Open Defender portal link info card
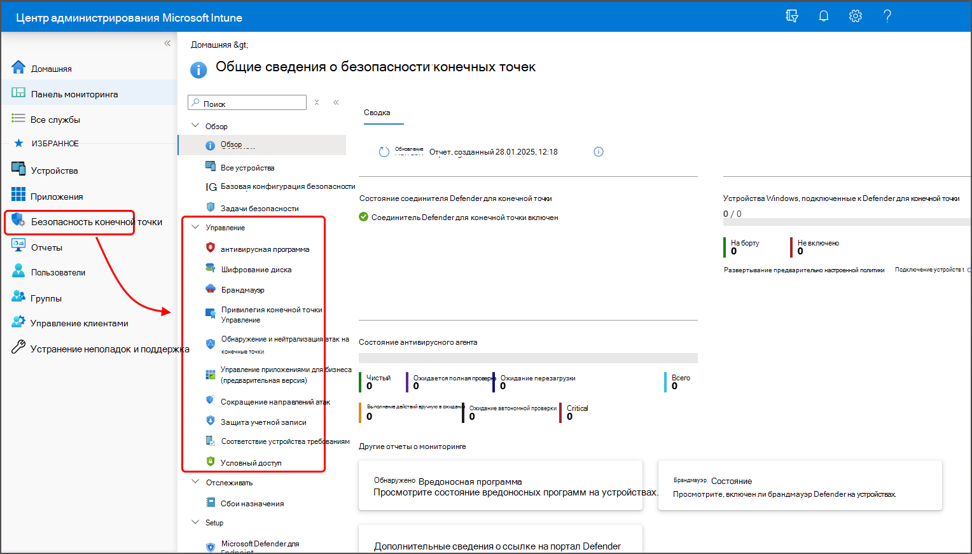 [501, 539]
